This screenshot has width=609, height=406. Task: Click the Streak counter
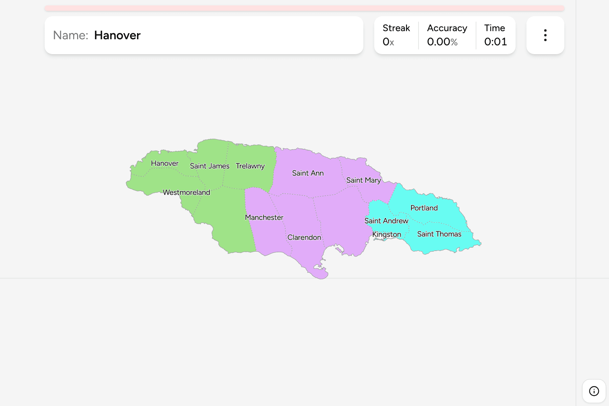[396, 35]
